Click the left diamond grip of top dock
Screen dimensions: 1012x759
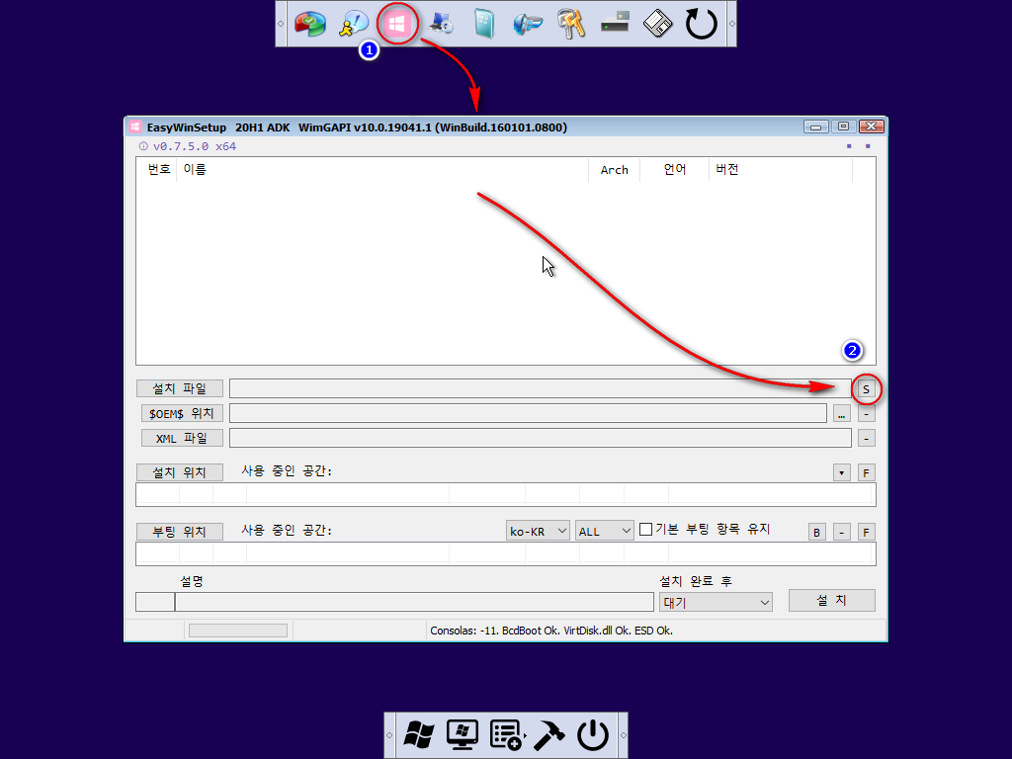point(281,24)
